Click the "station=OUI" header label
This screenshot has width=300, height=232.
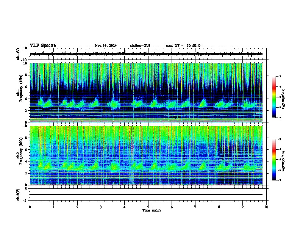click(140, 45)
